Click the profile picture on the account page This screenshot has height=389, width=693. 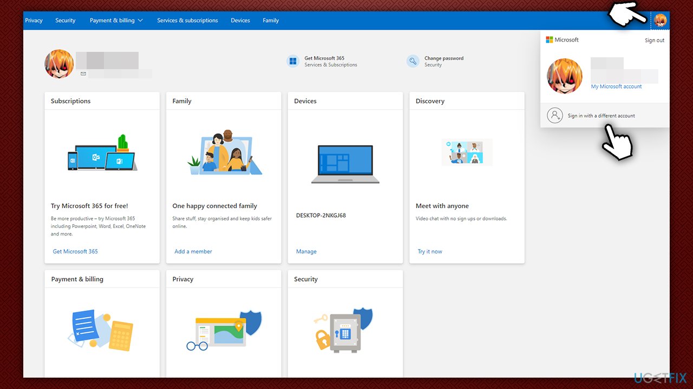pyautogui.click(x=59, y=64)
